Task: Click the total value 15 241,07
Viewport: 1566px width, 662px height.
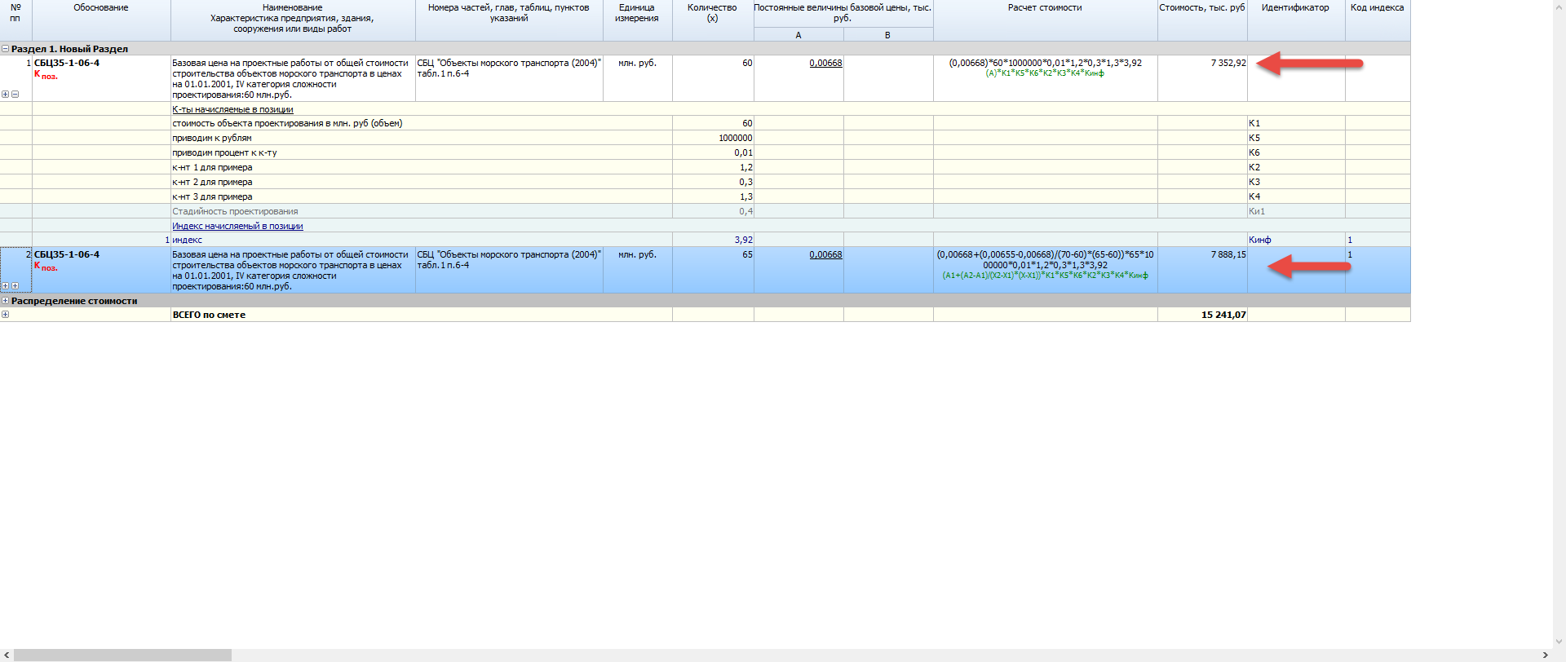Action: pyautogui.click(x=1223, y=315)
